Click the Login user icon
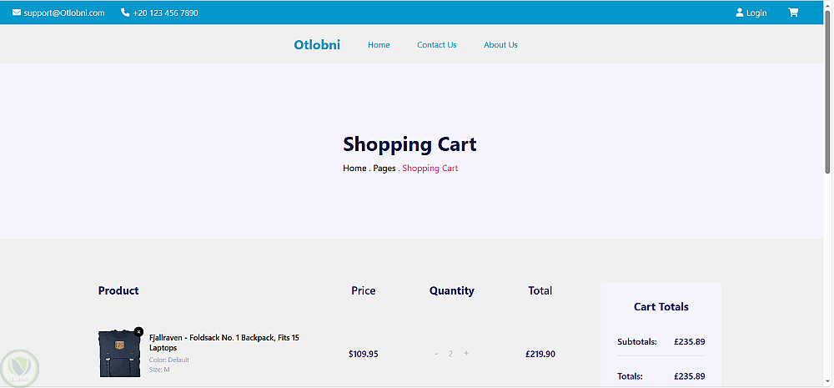Screen dimensions: 834x388 (739, 13)
